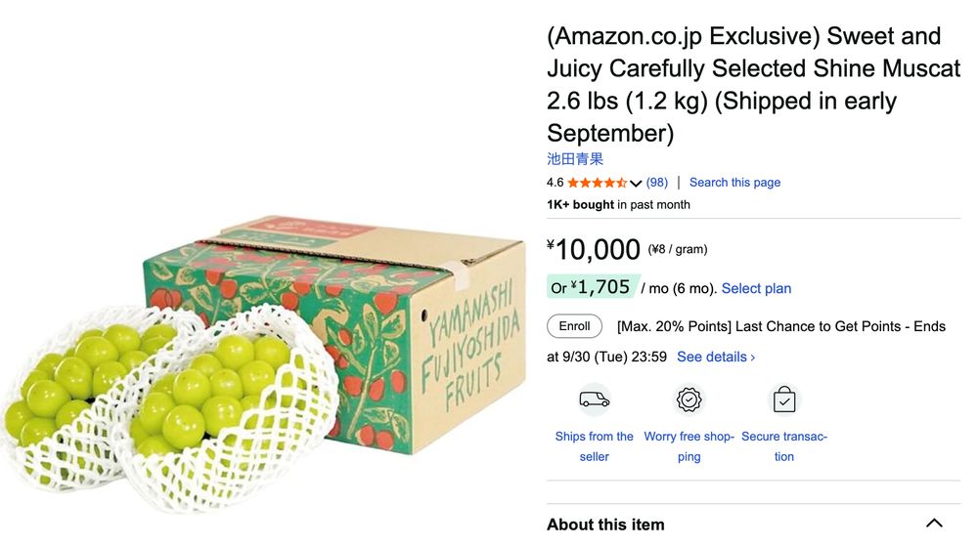Click the worry free shopping badge icon
This screenshot has width=978, height=547.
pyautogui.click(x=689, y=400)
